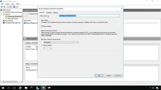Click right arrow of tree horizontal scrollbar
Image resolution: width=161 pixels, height=90 pixels.
click(x=21, y=82)
